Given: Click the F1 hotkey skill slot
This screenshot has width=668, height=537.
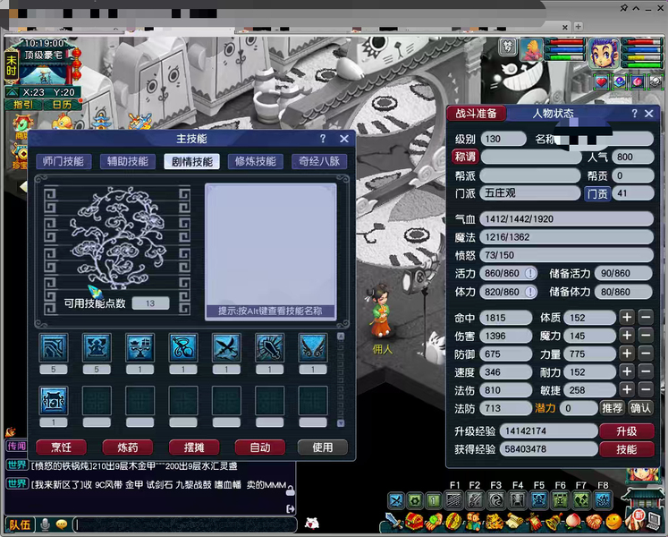Looking at the screenshot, I should (x=454, y=500).
